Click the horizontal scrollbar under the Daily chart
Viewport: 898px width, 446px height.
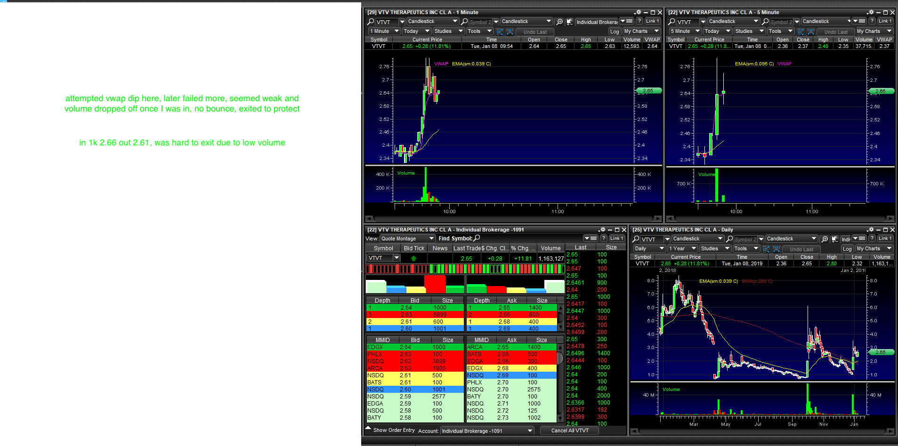(x=763, y=431)
